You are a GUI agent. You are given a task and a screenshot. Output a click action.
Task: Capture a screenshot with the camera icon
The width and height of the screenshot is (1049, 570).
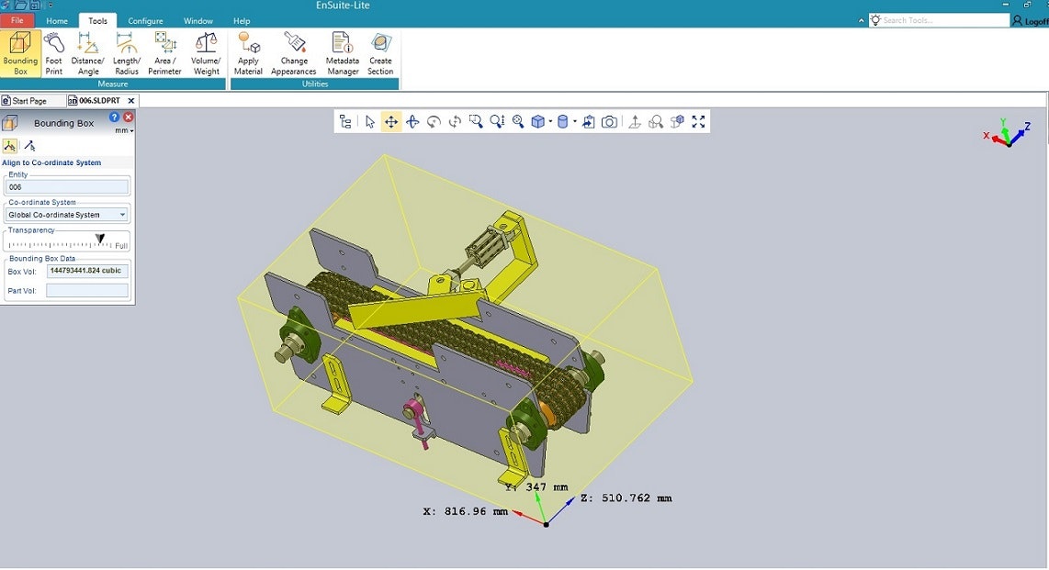(609, 121)
